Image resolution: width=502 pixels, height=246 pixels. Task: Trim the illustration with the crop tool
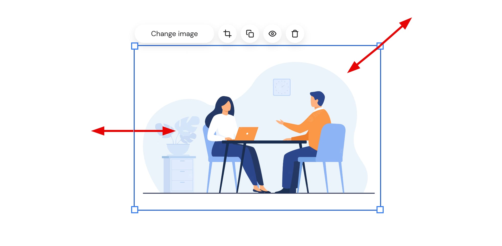227,33
